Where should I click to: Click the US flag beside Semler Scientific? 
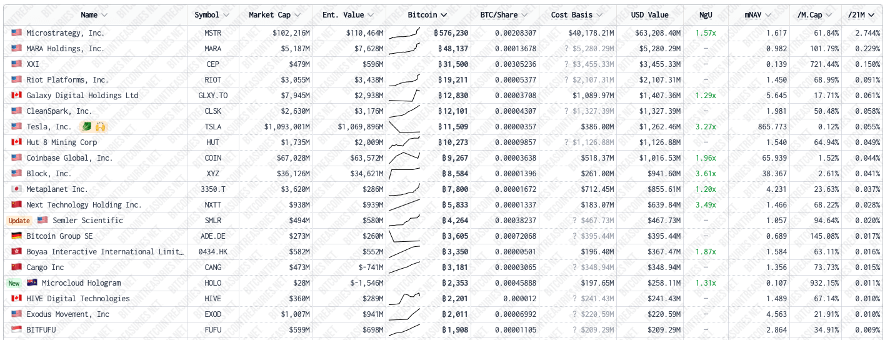click(x=42, y=221)
